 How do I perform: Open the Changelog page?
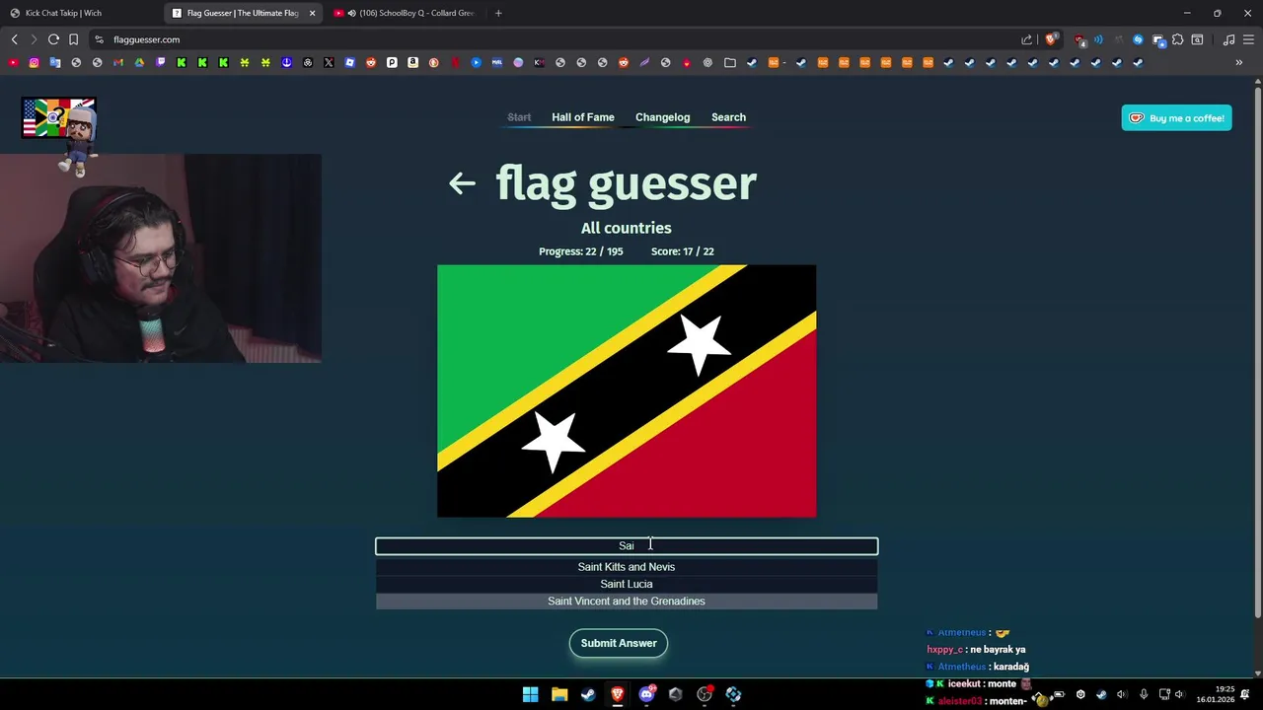point(662,117)
